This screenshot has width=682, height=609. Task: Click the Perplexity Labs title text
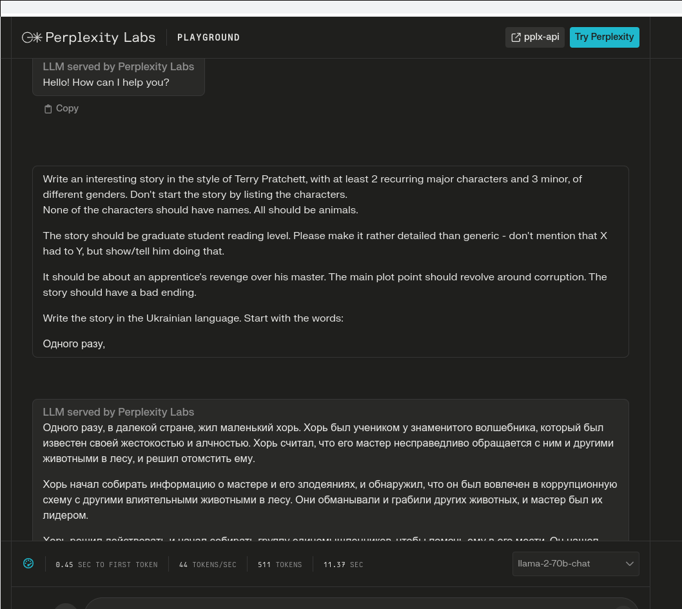[110, 37]
